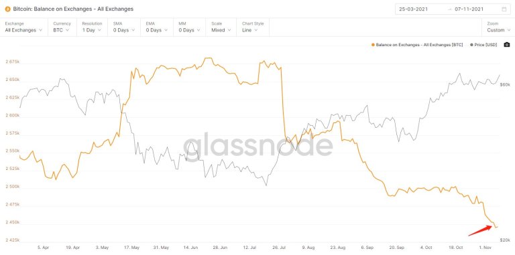Screen dimensions: 515x255
Task: Open the Exchange All Exchanges dropdown
Action: (x=23, y=27)
